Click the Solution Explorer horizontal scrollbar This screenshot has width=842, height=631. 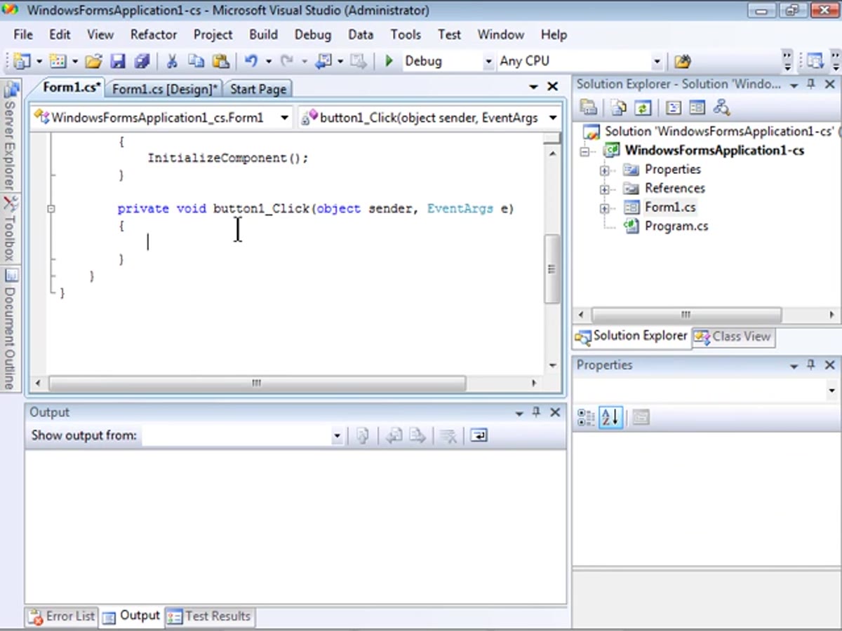coord(686,315)
